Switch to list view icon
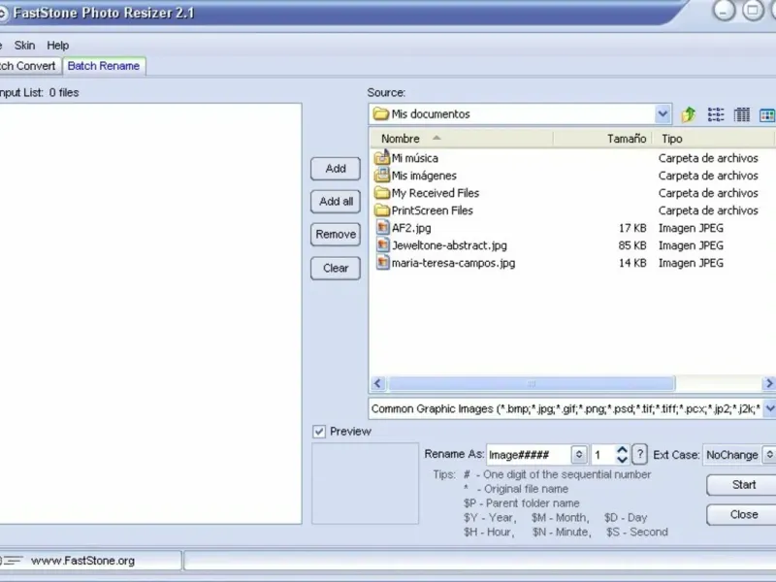Image resolution: width=776 pixels, height=582 pixels. point(716,114)
